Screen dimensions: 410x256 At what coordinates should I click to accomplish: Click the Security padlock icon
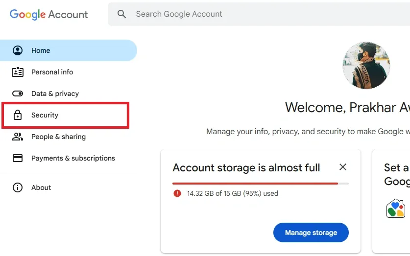tap(18, 115)
